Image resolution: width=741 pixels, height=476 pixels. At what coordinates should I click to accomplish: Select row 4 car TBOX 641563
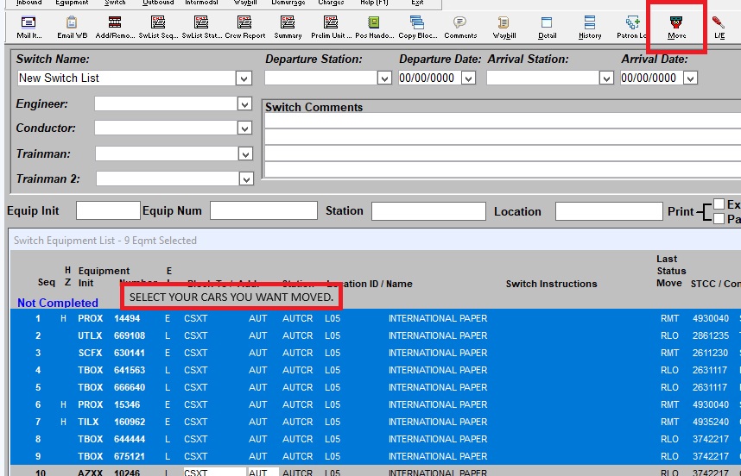376,370
